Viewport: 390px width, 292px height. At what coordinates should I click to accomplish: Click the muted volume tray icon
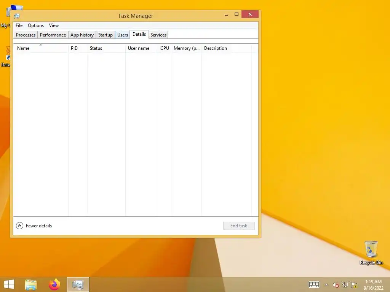point(336,285)
